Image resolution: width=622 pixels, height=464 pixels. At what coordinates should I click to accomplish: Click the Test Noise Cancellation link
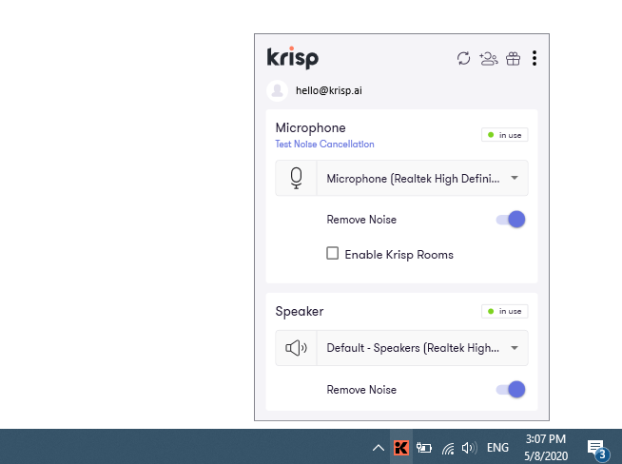coord(324,144)
